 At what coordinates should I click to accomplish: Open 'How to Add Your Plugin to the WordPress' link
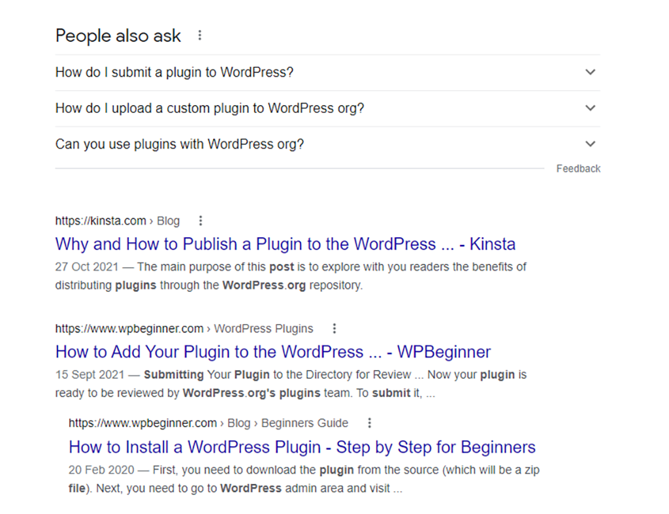(x=272, y=352)
